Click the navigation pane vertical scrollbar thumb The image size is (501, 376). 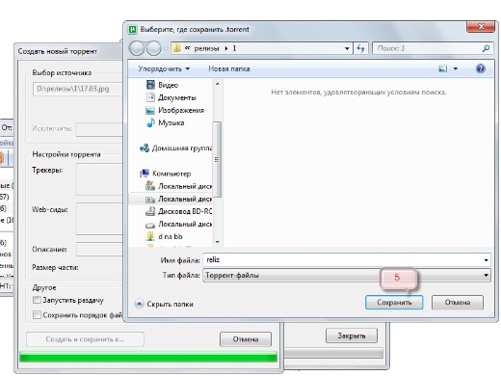217,159
